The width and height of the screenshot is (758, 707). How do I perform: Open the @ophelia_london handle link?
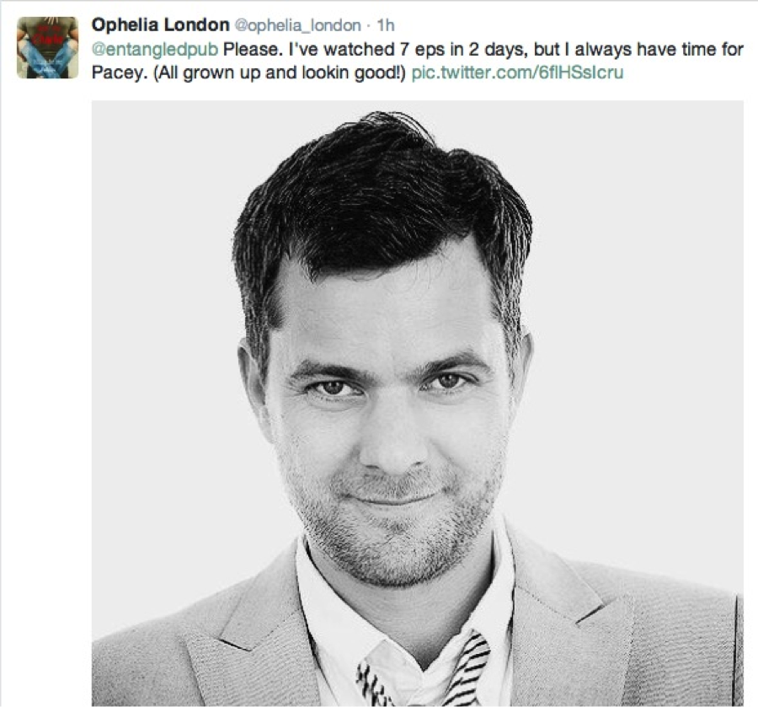pos(298,25)
